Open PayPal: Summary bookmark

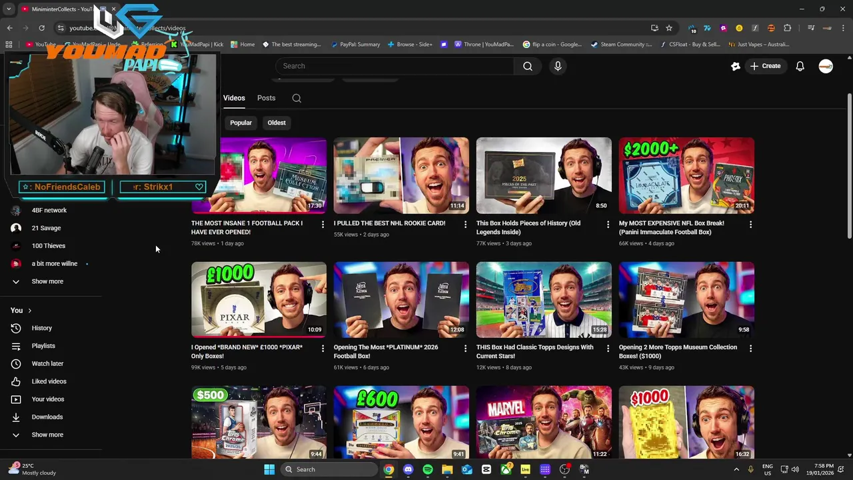355,45
